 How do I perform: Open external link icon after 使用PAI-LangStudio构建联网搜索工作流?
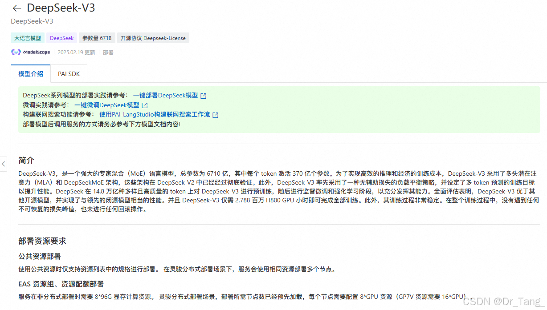click(215, 115)
